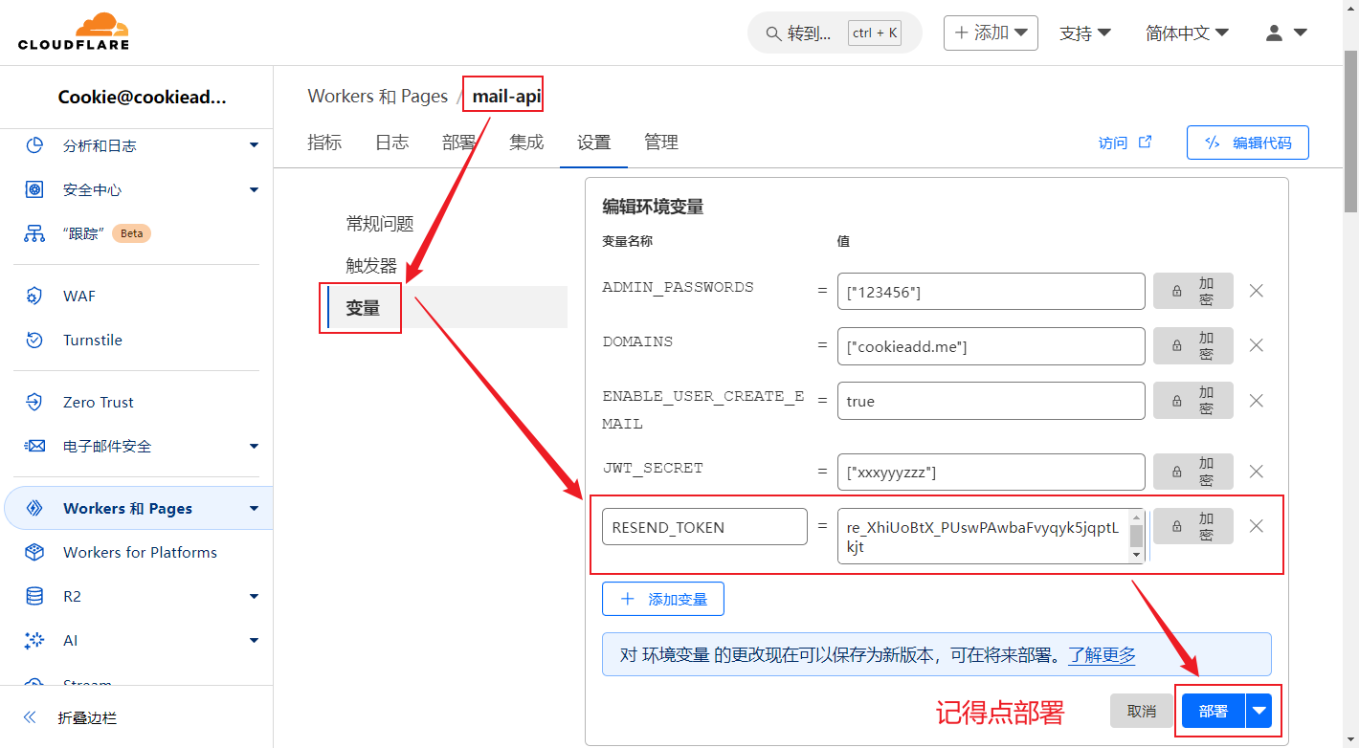Click the 添加变量 button

(x=662, y=599)
